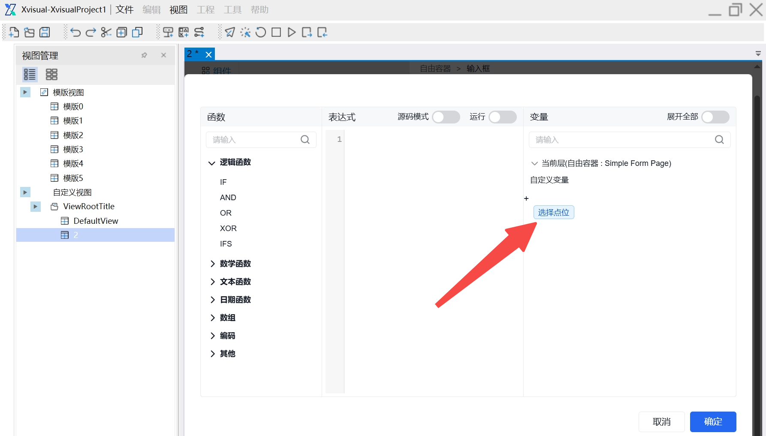Image resolution: width=766 pixels, height=436 pixels.
Task: Toggle the 运行 switch
Action: pyautogui.click(x=503, y=117)
